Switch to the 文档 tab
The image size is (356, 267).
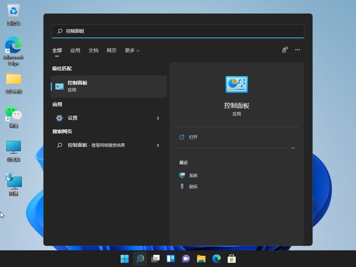93,50
